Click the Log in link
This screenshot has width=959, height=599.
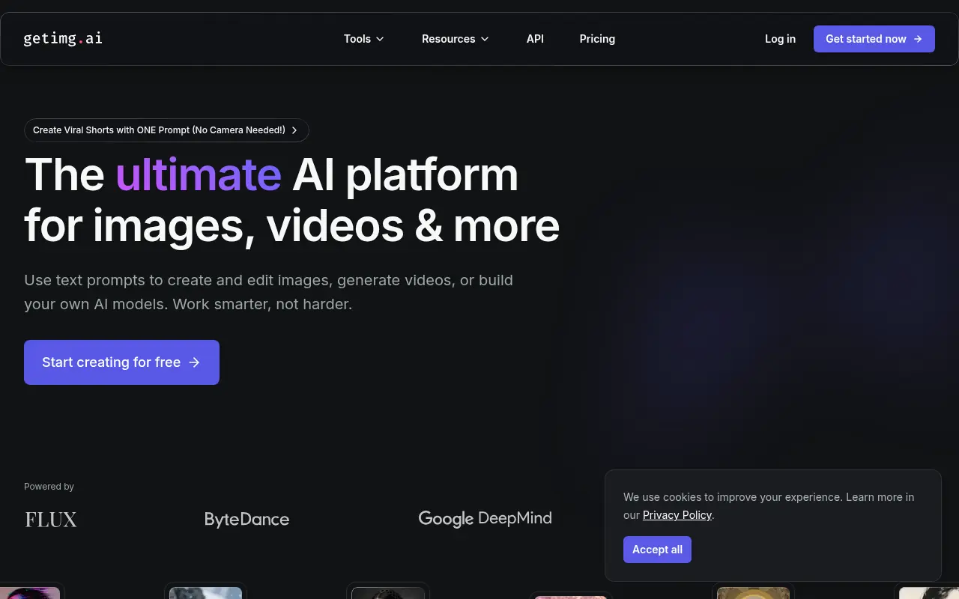[780, 38]
